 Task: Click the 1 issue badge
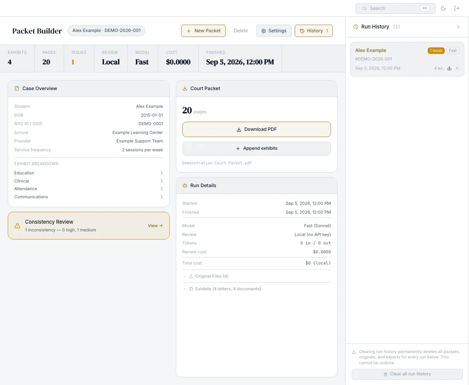click(436, 50)
